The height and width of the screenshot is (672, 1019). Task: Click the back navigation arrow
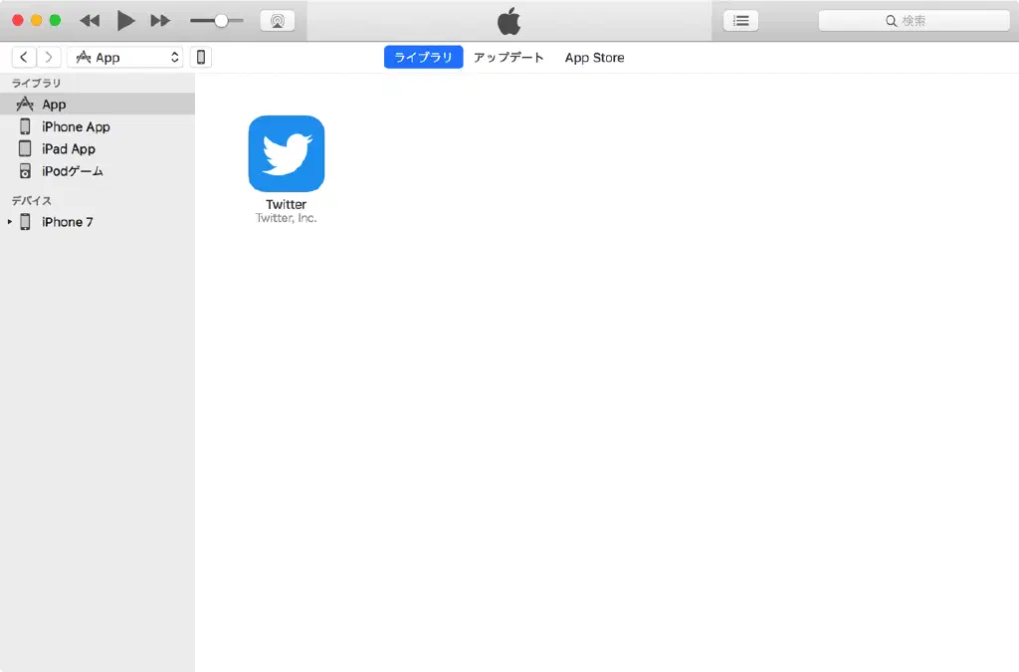point(24,58)
